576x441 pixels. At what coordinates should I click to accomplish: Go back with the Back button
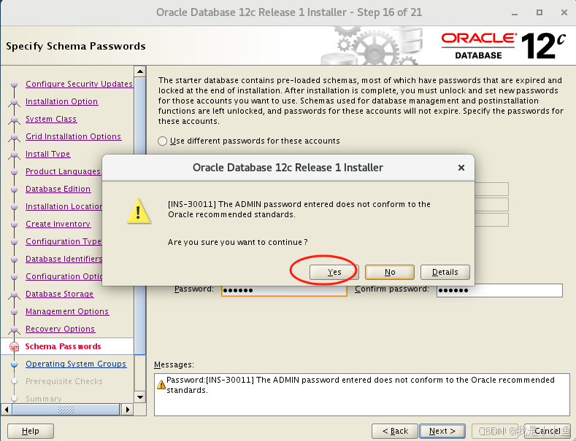point(395,431)
